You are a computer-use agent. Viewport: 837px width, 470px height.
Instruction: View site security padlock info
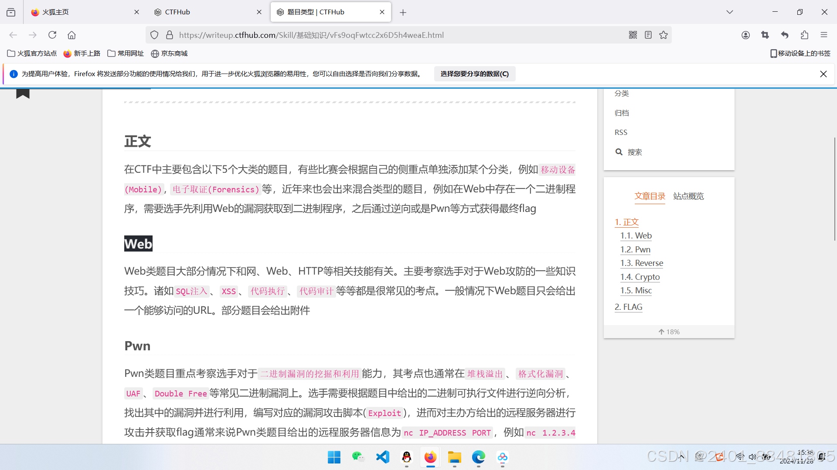(x=170, y=35)
